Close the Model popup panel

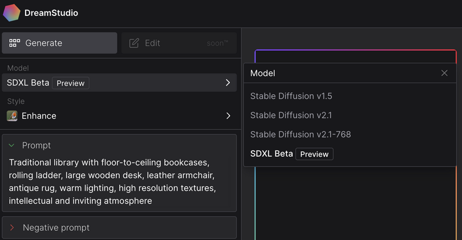(444, 73)
